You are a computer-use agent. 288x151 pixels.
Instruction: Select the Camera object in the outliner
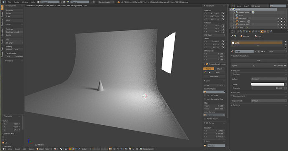pyautogui.click(x=241, y=21)
